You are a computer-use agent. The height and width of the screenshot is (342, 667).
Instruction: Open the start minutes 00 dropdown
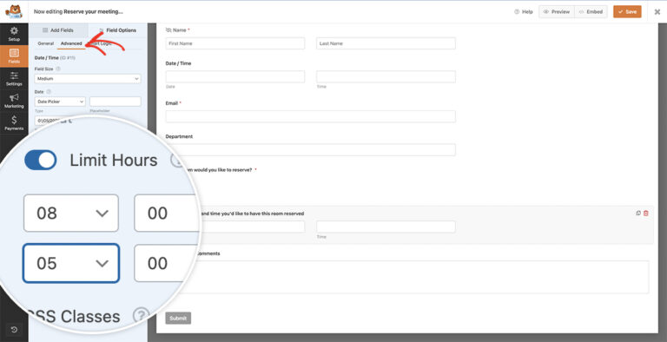pos(167,214)
